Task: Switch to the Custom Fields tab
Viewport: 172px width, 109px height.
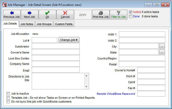Action: [x=64, y=24]
